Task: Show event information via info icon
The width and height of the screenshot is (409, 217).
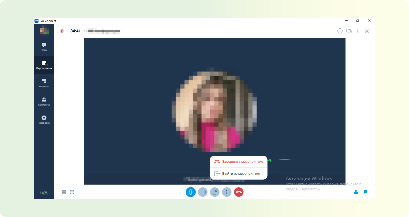Action: [x=340, y=31]
